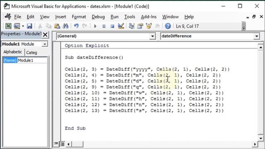Click the DateDiff("q" code line
The height and width of the screenshot is (149, 265).
pos(143,87)
